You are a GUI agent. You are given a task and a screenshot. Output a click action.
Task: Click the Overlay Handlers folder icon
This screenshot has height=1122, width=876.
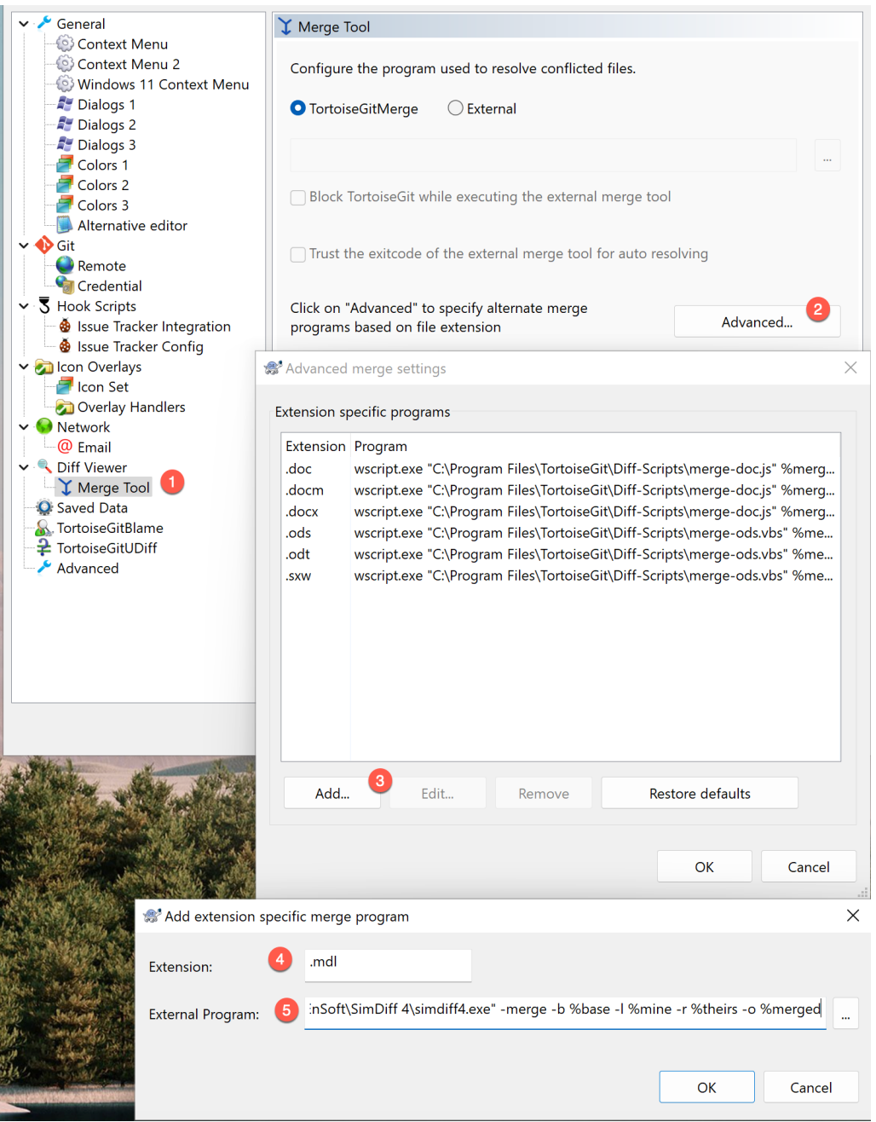point(65,407)
